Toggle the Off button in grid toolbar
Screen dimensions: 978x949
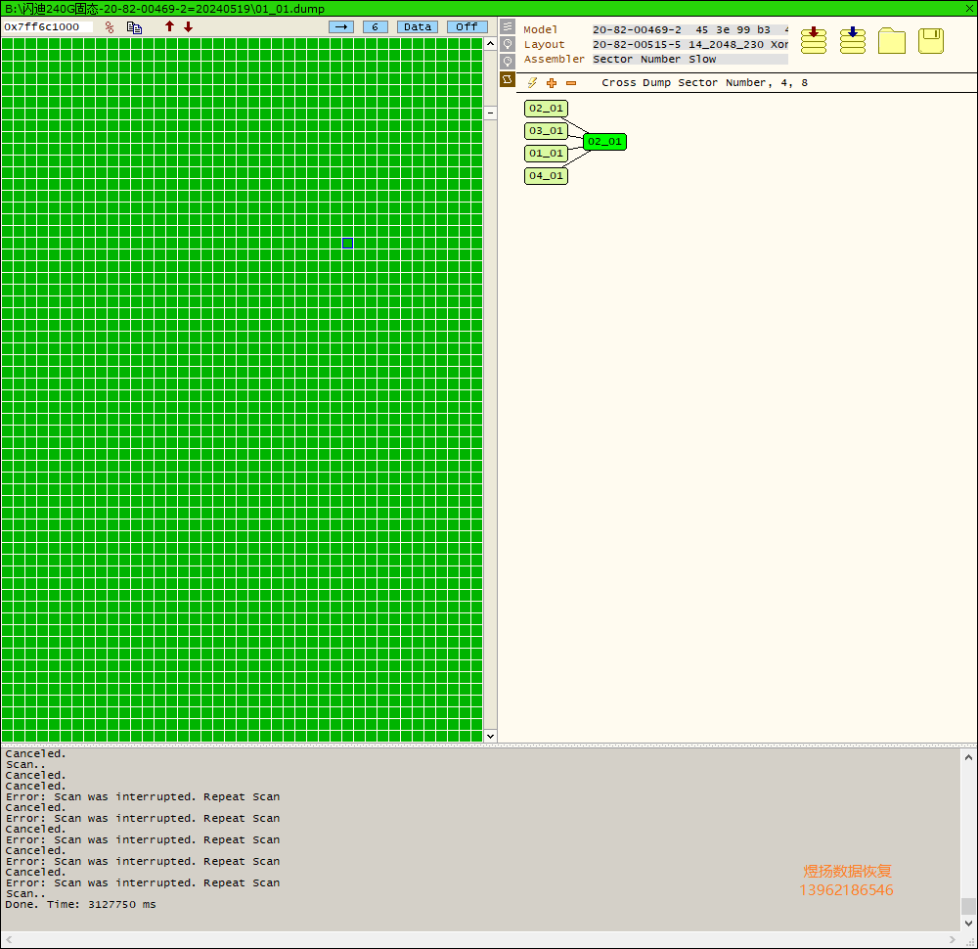pos(467,26)
